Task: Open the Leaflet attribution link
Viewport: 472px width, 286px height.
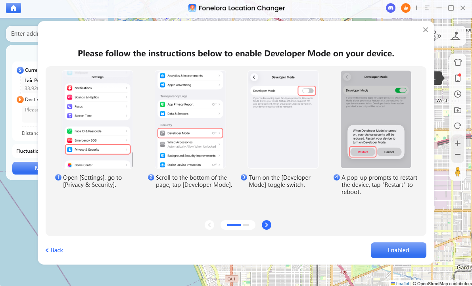Action: click(x=402, y=283)
